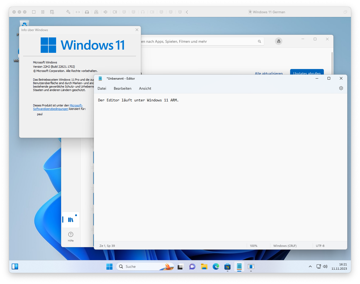This screenshot has width=360, height=284.
Task: Click the Editor notepad icon in title bar
Action: (100, 79)
